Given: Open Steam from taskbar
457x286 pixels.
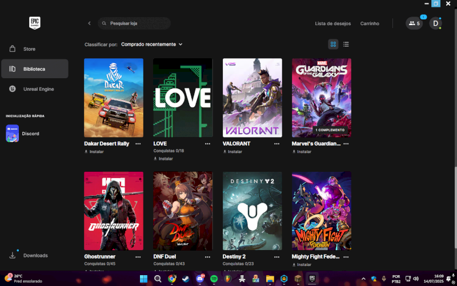Looking at the screenshot, I should coord(186,279).
